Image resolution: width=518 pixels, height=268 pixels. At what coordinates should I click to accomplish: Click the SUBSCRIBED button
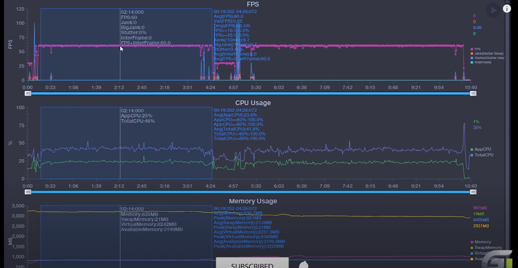(x=252, y=263)
